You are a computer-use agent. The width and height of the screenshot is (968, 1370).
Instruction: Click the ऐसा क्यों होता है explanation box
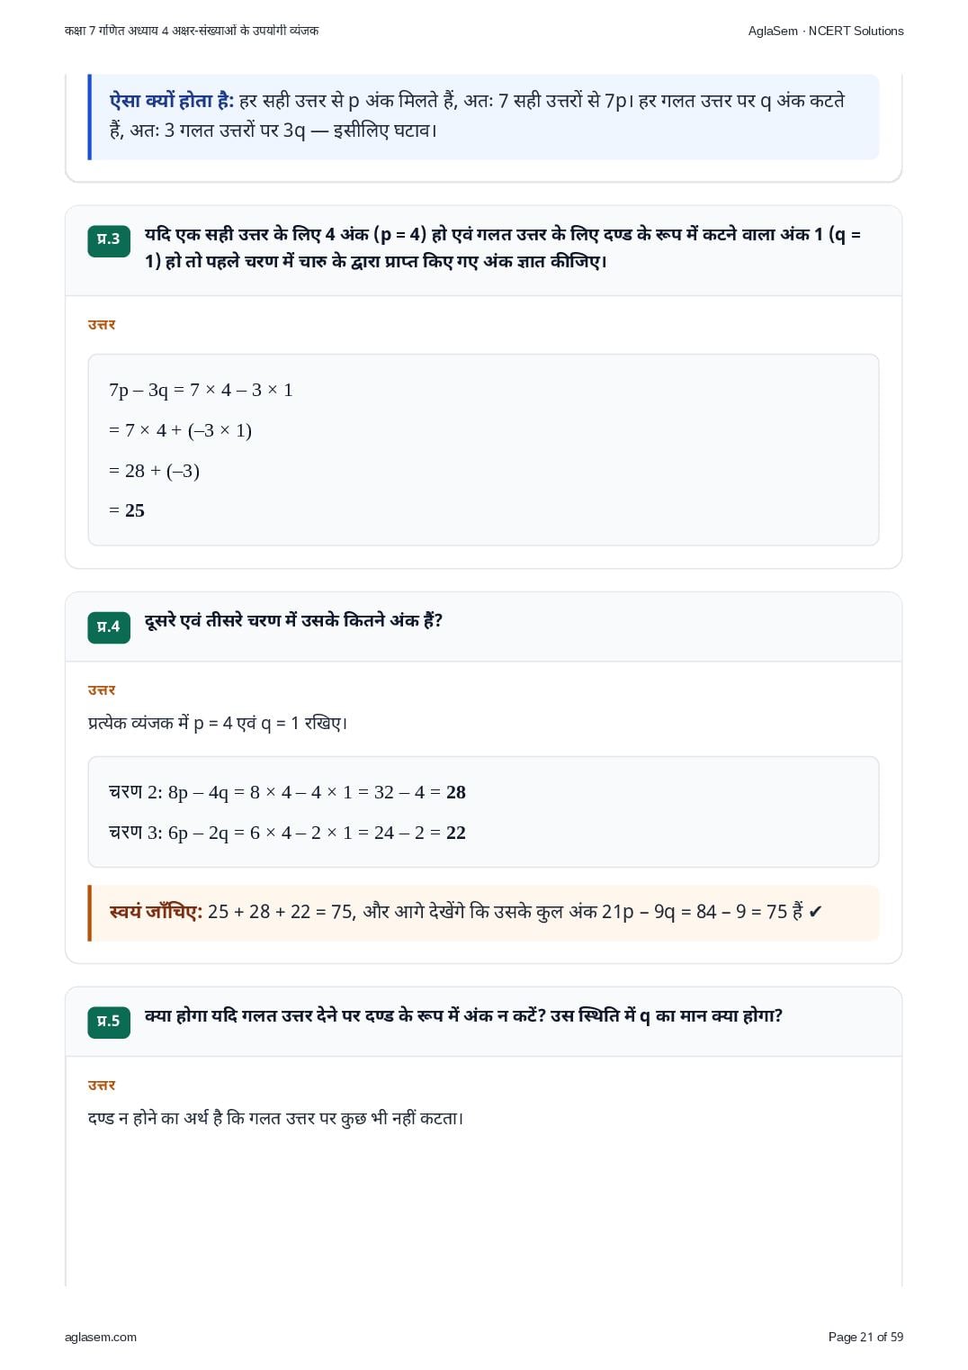(x=483, y=116)
